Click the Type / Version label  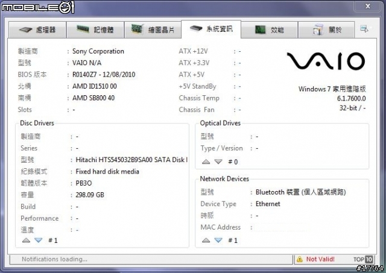pos(221,148)
